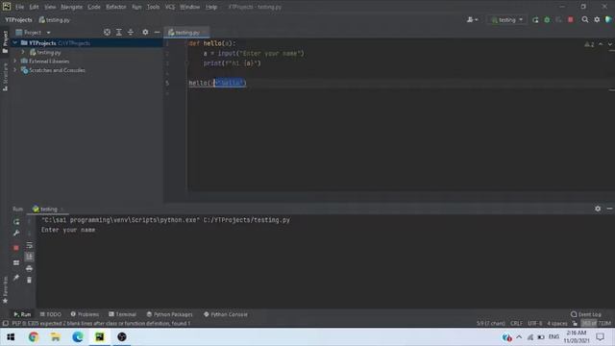Viewport: 615px width, 346px height.
Task: Open the testing run configuration dropdown
Action: tap(506, 19)
